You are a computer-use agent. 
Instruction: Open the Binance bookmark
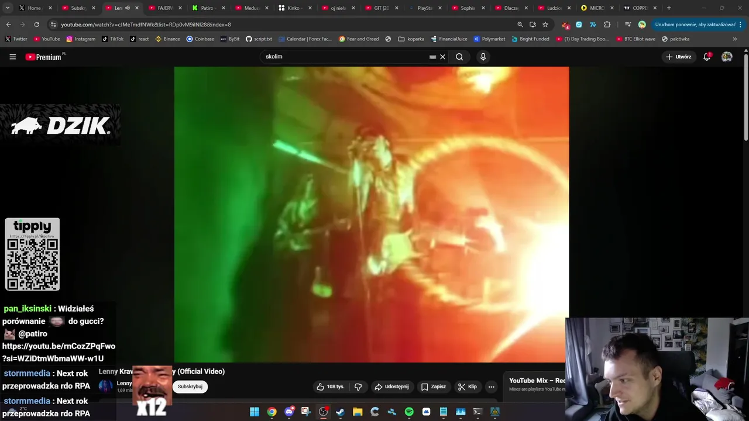point(167,39)
